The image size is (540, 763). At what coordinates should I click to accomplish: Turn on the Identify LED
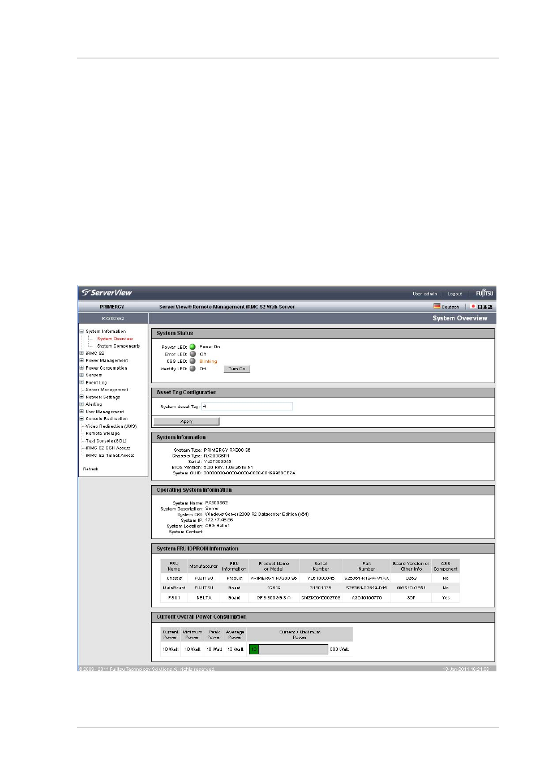[x=237, y=369]
